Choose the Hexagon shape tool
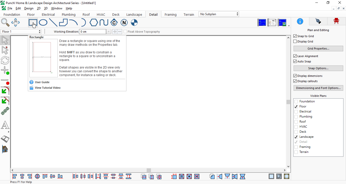This screenshot has height=184, width=346. 94,23
